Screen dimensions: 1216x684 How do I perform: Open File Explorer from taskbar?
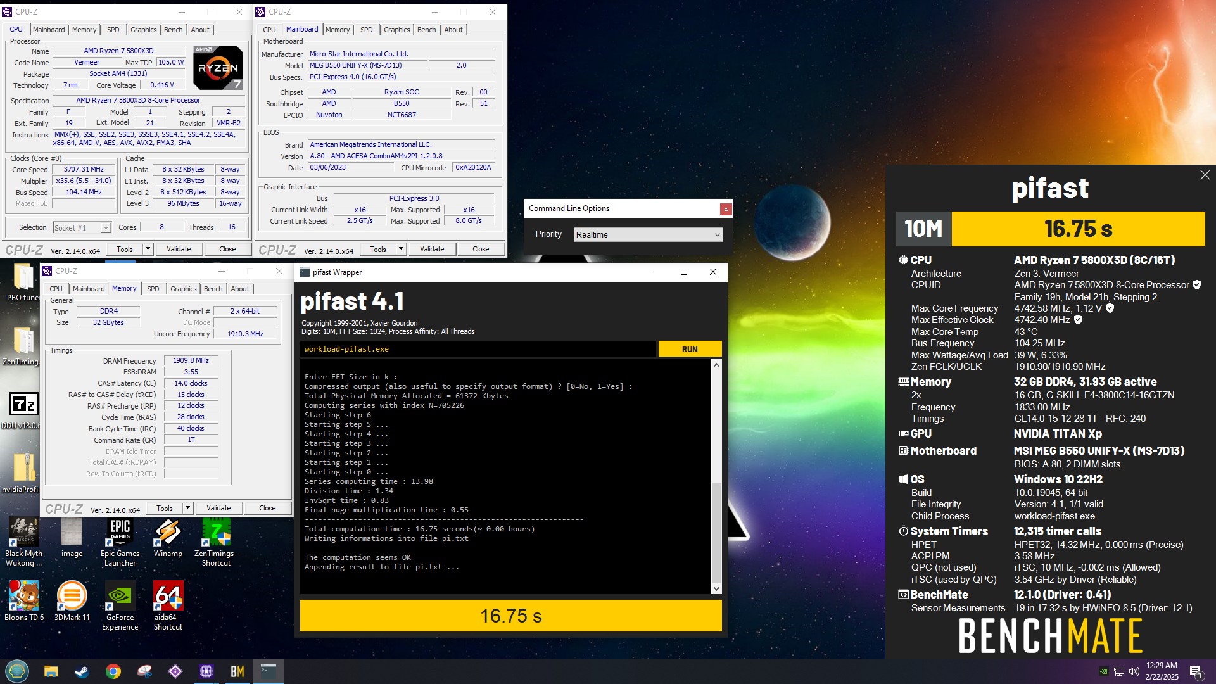(51, 671)
